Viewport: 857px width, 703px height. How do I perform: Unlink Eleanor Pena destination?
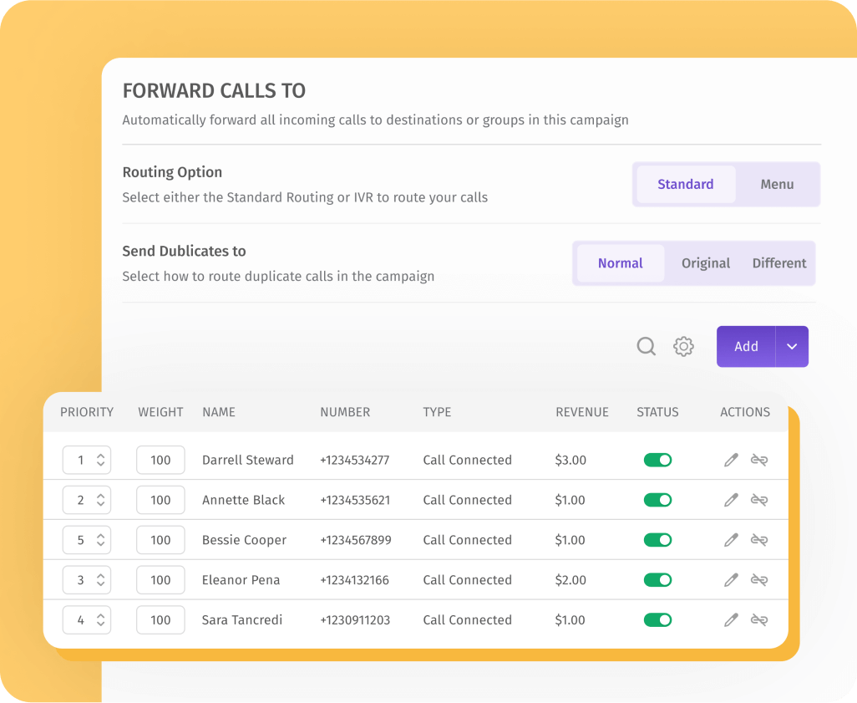pyautogui.click(x=759, y=580)
